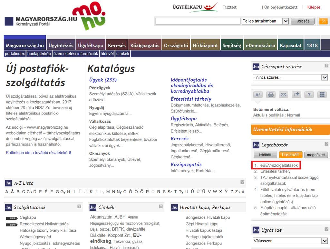This screenshot has width=330, height=249.
Task: Open the Cégkapu service link
Action: [28, 217]
